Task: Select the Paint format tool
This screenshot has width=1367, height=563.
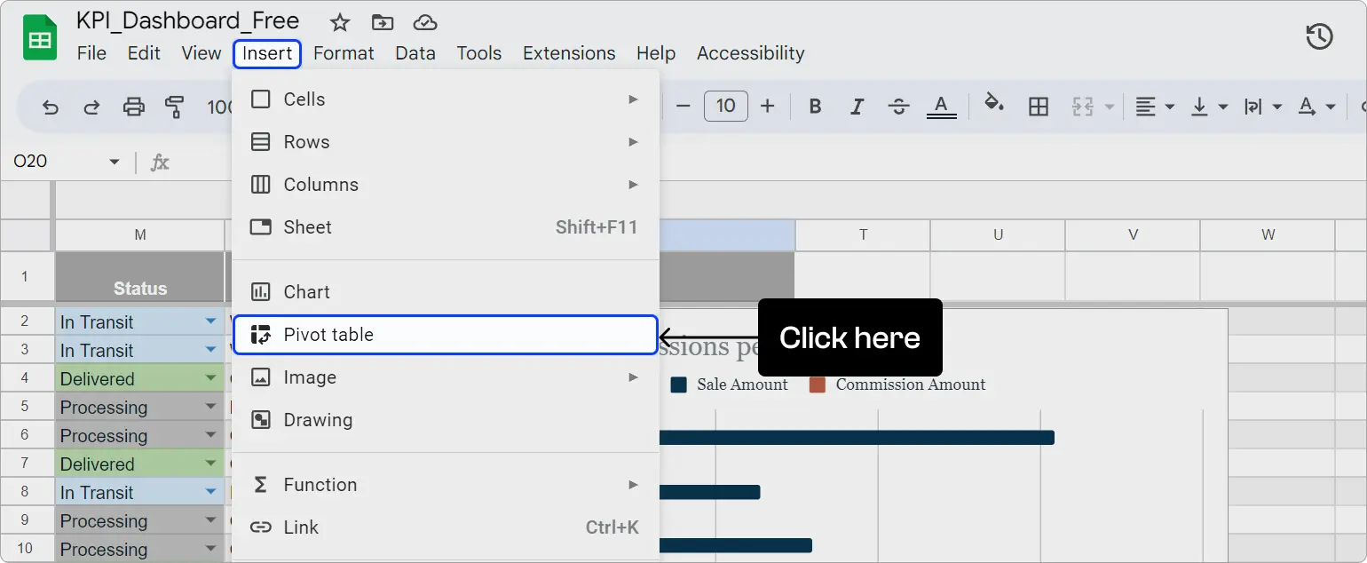Action: coord(175,107)
